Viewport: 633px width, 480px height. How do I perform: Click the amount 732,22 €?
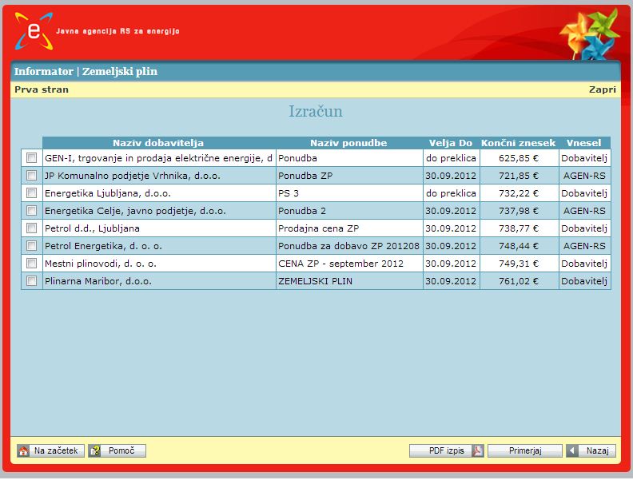[519, 193]
